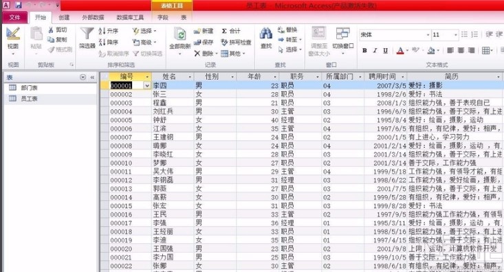This screenshot has width=504, height=272.
Task: Open the 文件 file tab
Action: (14, 17)
